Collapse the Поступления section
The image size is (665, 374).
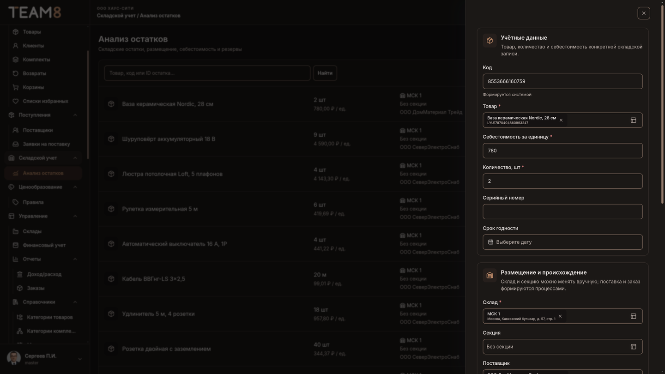[75, 115]
